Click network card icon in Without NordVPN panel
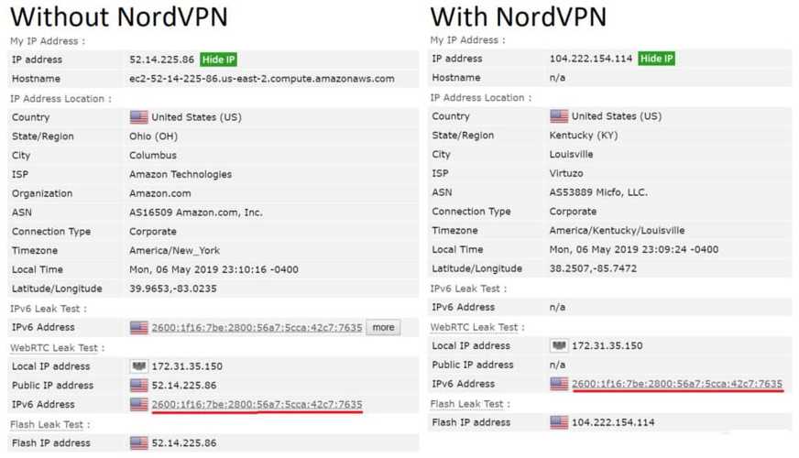Image resolution: width=799 pixels, height=458 pixels. [138, 366]
